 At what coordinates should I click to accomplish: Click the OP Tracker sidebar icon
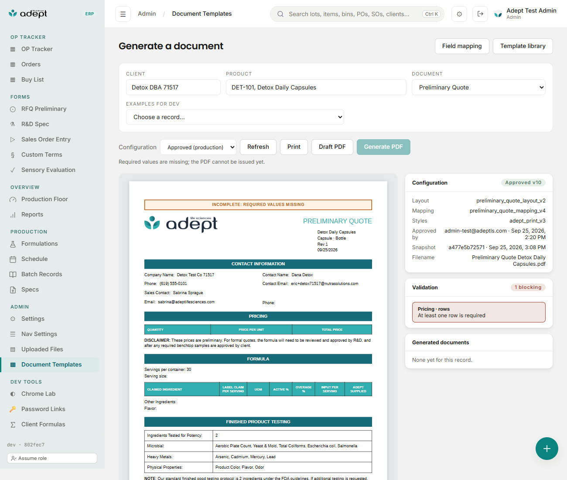click(x=13, y=49)
